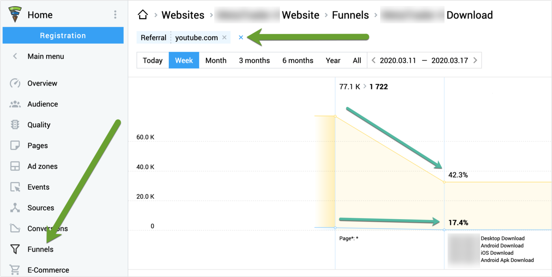Select the Quality traffic light icon
The image size is (552, 277).
click(x=15, y=125)
